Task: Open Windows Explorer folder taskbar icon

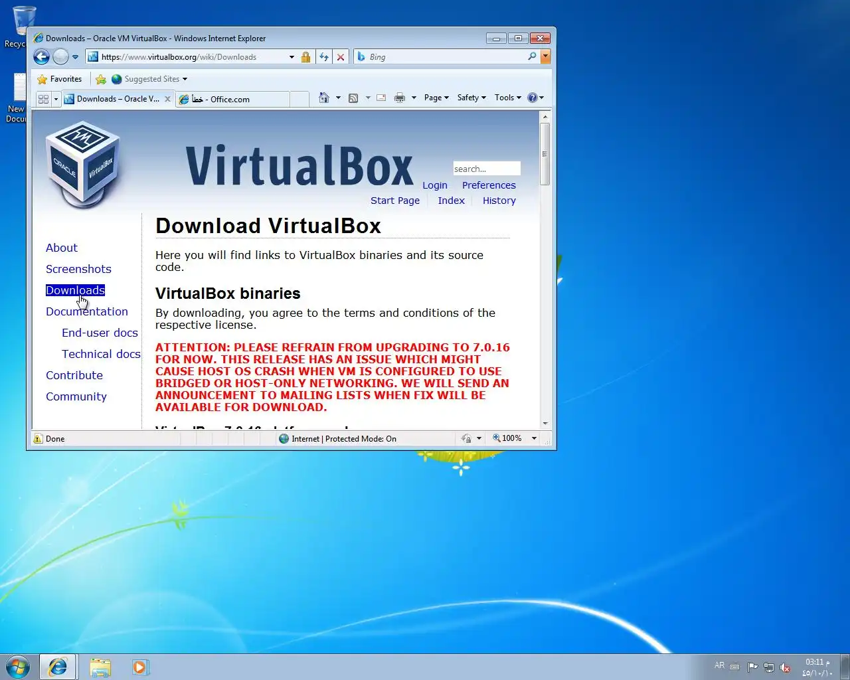Action: point(100,667)
